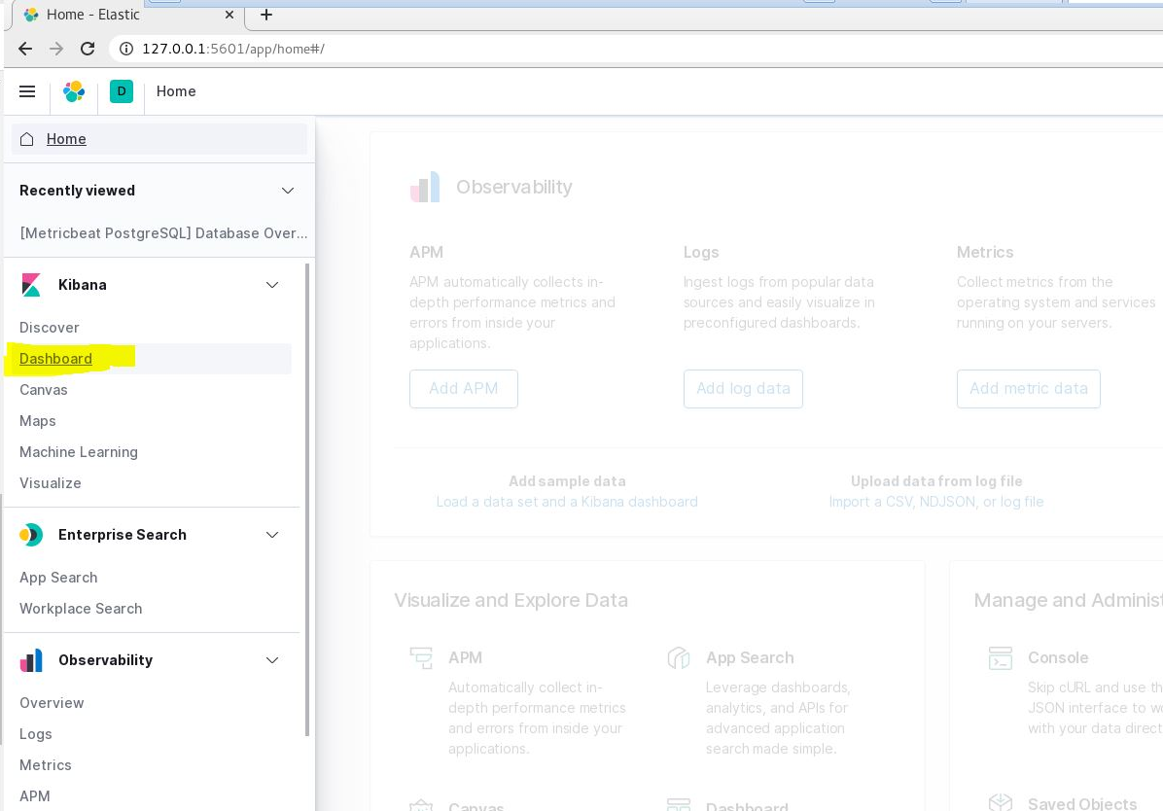Click Import a CSV, NDJSON, or log file

[936, 502]
